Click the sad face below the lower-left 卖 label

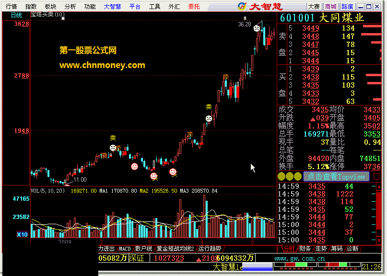(x=113, y=148)
